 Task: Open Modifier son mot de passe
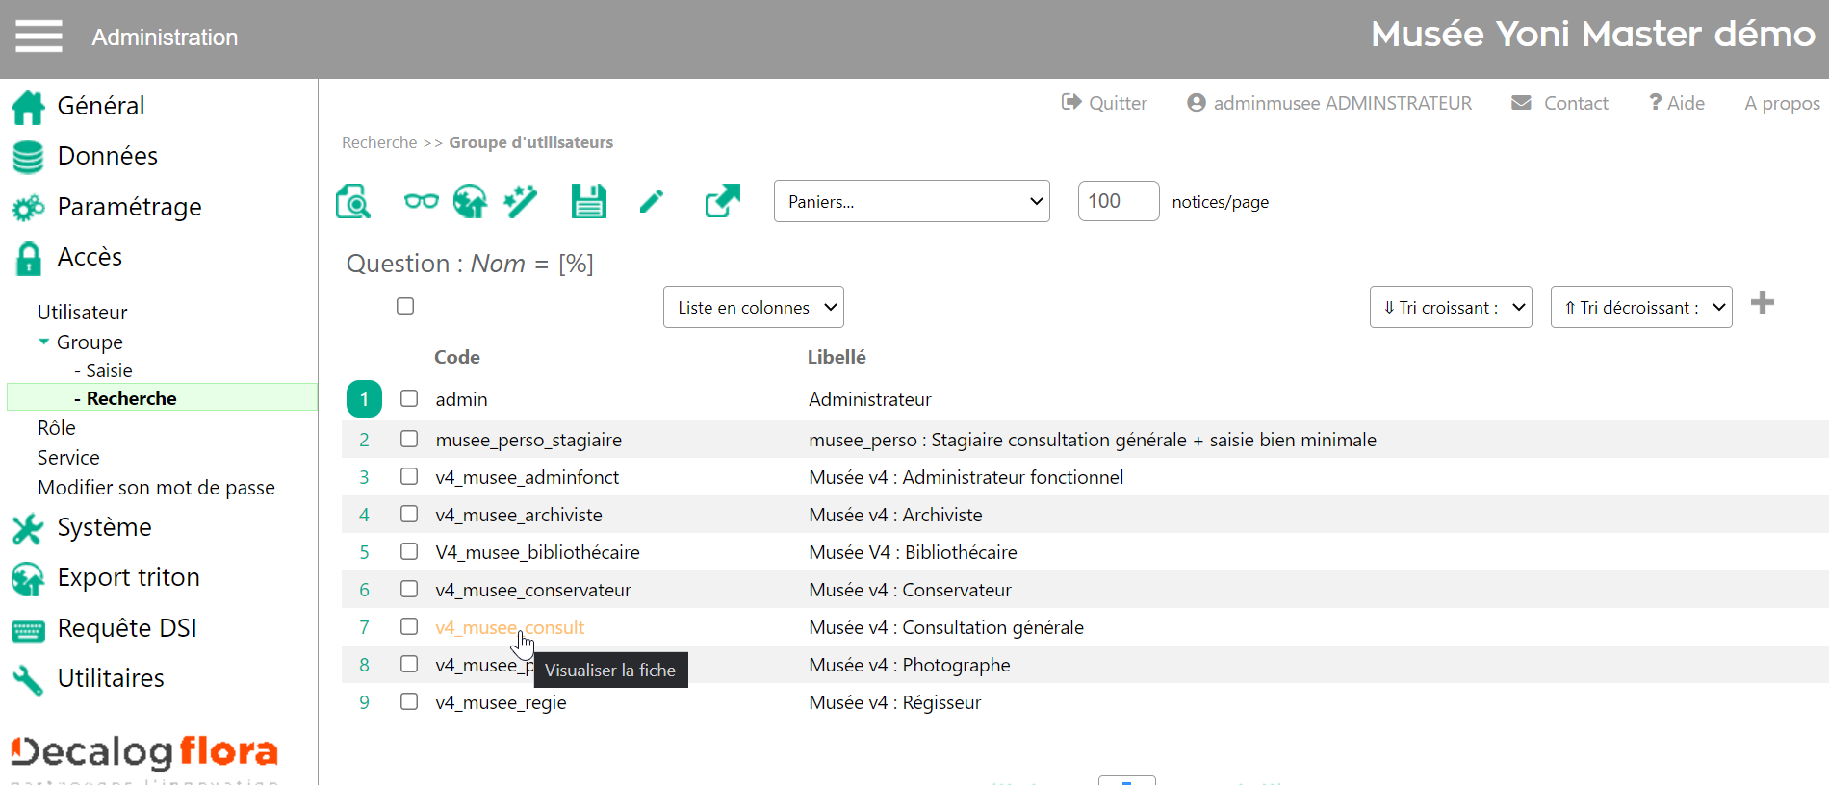point(156,488)
